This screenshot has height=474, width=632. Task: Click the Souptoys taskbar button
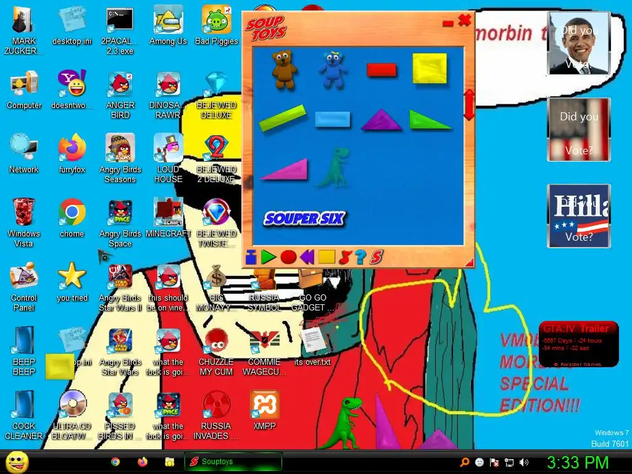233,462
